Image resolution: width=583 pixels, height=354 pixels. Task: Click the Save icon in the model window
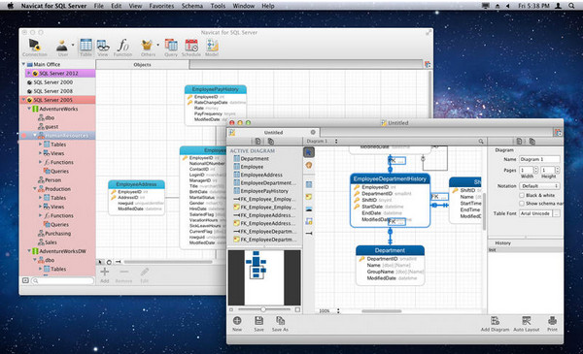pos(258,324)
